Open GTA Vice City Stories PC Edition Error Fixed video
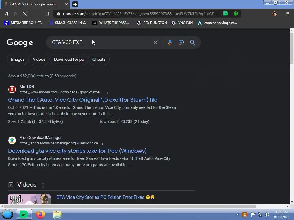The width and height of the screenshot is (294, 220). click(105, 197)
